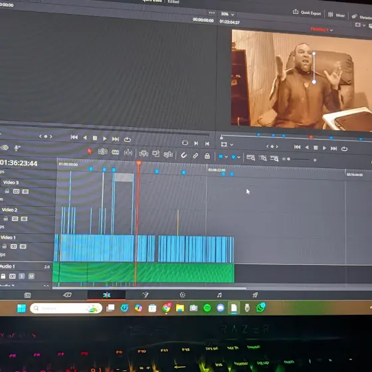Viewport: 372px width, 372px height.
Task: Click the voiceover microphone icon
Action: point(17,148)
